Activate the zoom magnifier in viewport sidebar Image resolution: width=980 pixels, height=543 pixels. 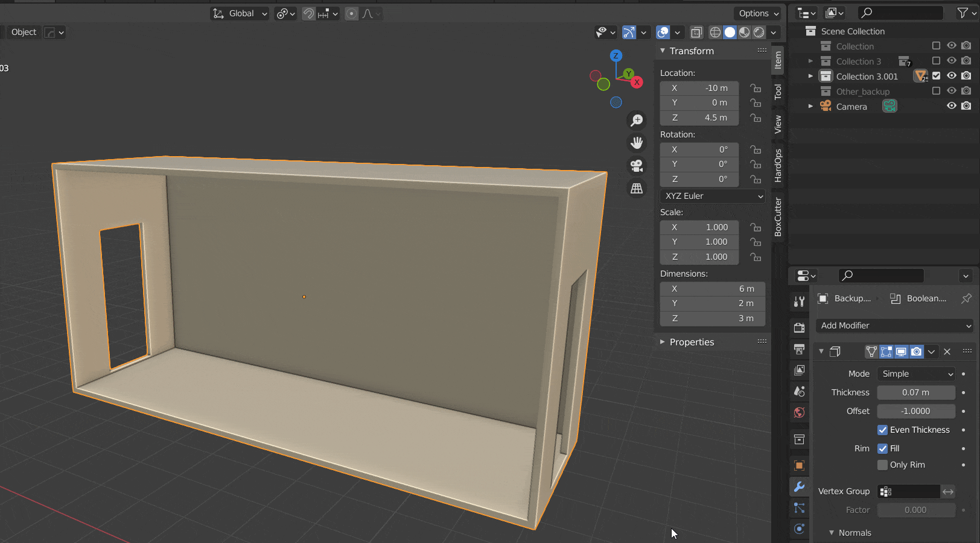click(x=636, y=120)
